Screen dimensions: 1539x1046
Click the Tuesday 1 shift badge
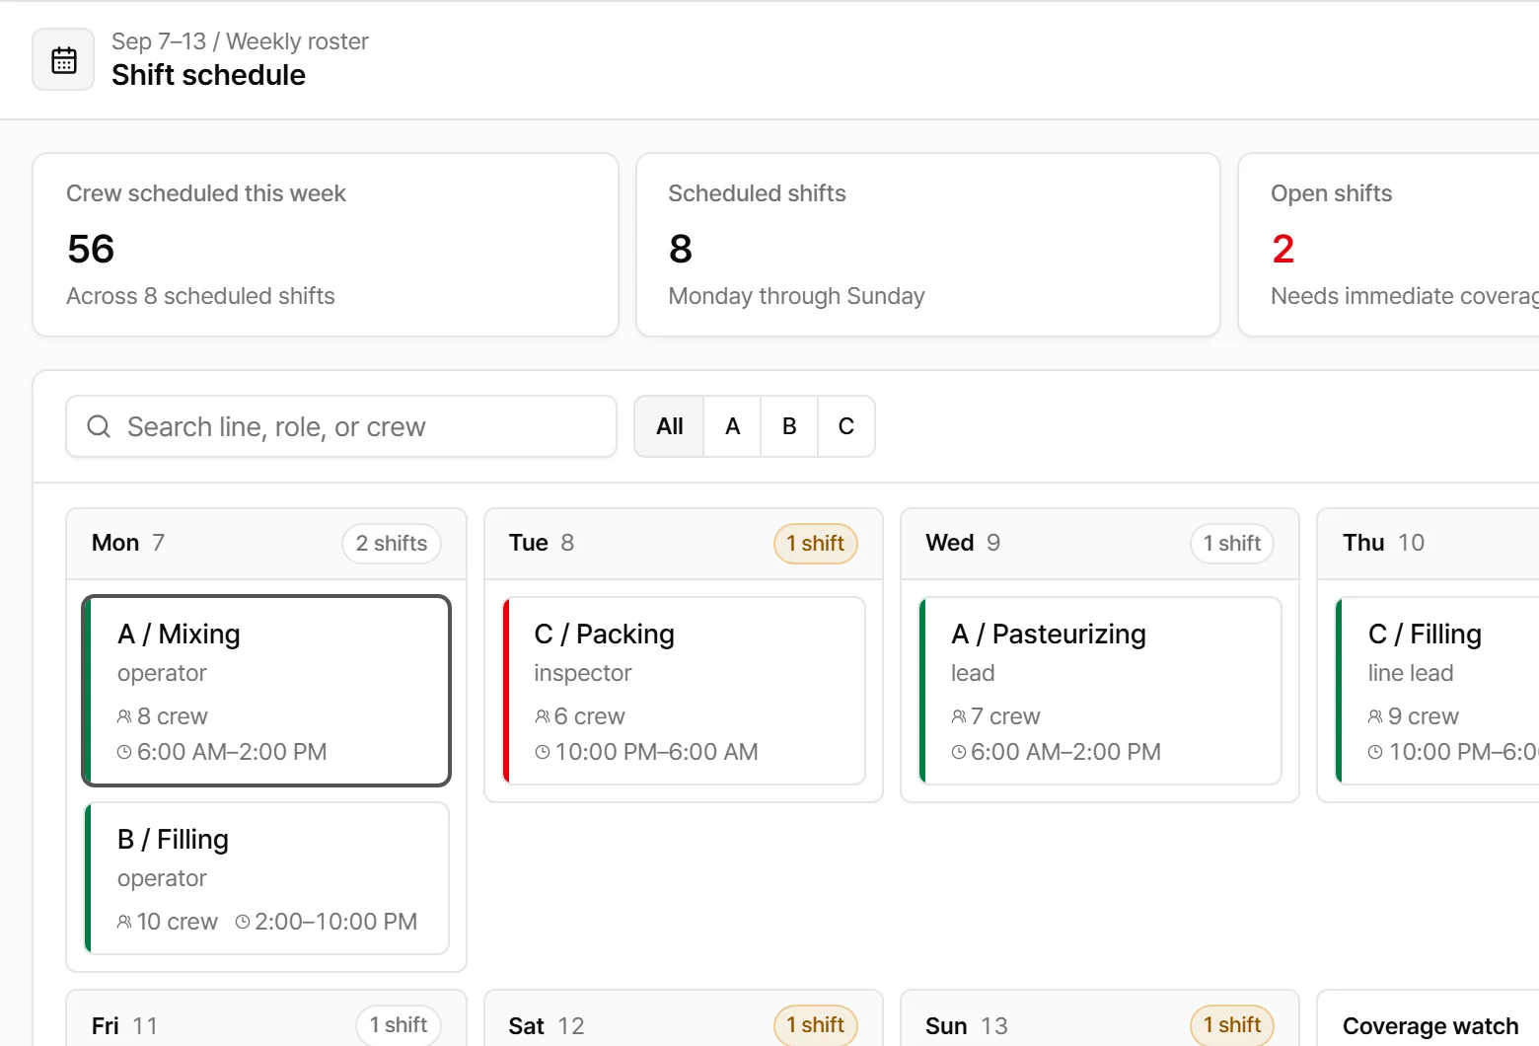[x=816, y=544]
